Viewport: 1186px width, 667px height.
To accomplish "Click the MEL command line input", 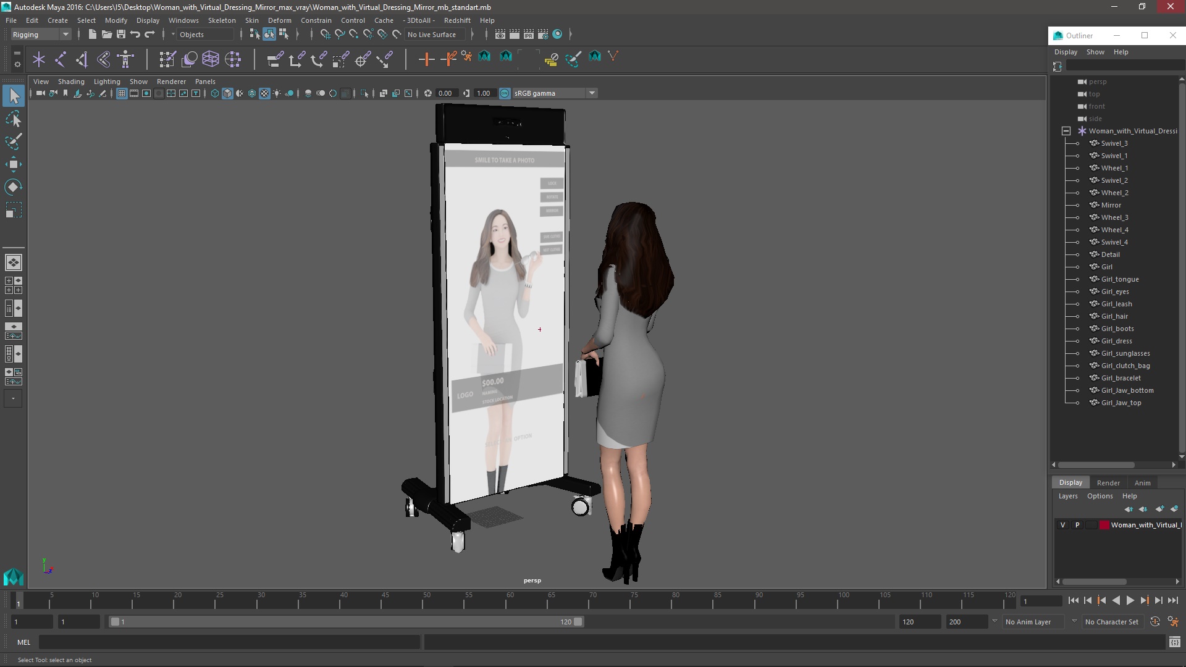I will 229,642.
